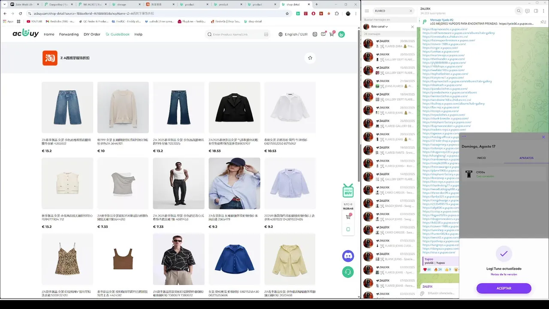This screenshot has width=549, height=309.
Task: Open the blue wide-leg jeans product thumbnail
Action: point(67,107)
